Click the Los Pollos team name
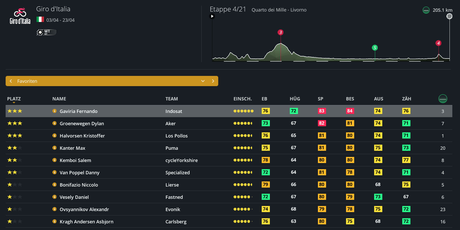The image size is (460, 230). coord(176,136)
